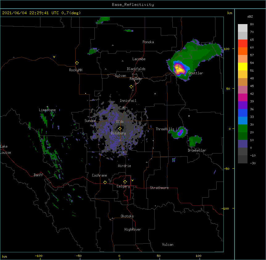Pick the magenta 42-39 dBZ legend band
Screen dimensions: 266x260
[243, 98]
